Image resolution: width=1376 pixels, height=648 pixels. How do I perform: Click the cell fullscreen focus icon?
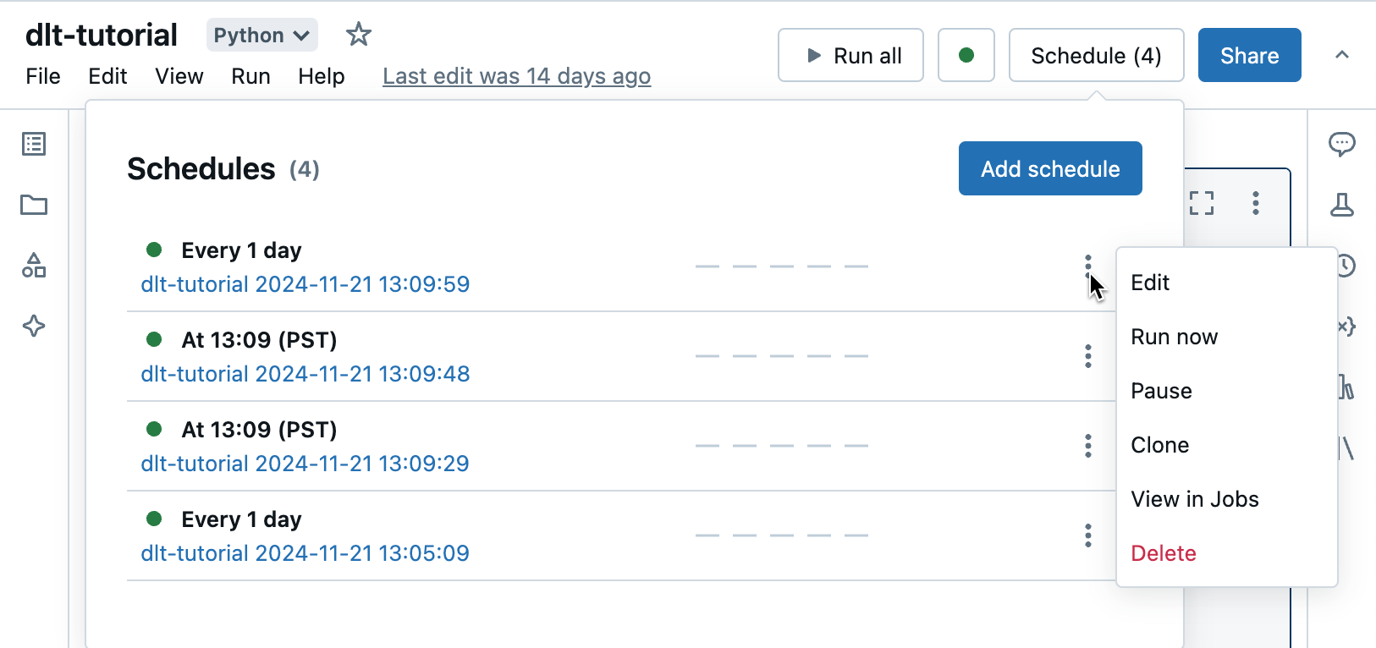click(1202, 203)
